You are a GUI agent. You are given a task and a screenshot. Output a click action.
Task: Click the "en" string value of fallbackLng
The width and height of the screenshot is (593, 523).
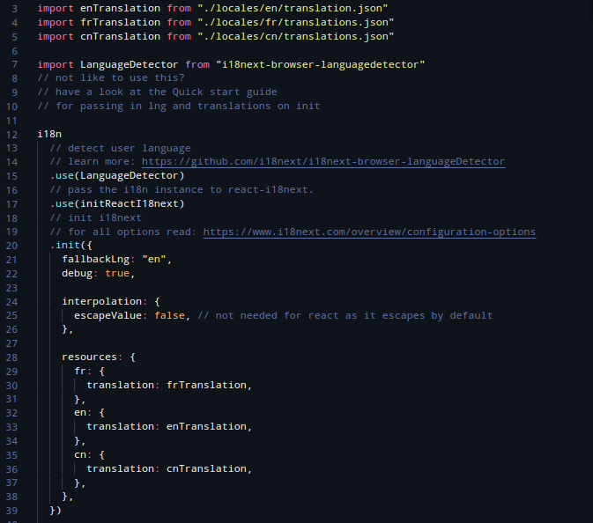tap(154, 259)
